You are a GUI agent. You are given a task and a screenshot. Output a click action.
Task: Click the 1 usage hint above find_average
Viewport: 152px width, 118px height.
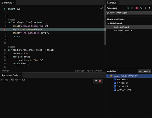[12, 47]
